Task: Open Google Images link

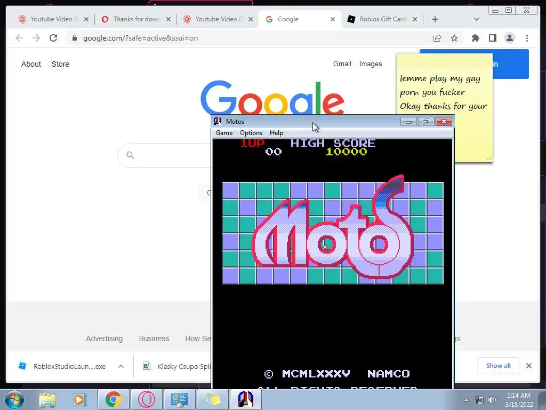Action: 371,64
